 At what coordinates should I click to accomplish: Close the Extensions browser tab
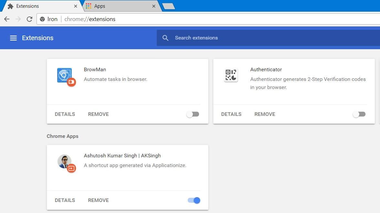(x=76, y=6)
